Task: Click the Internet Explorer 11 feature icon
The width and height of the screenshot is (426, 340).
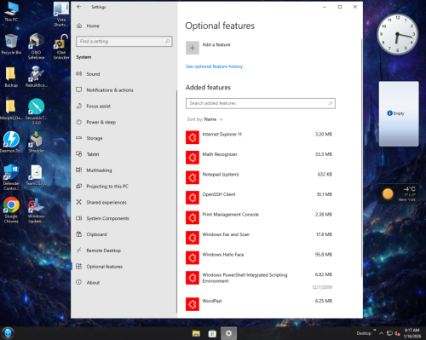Action: pos(193,137)
